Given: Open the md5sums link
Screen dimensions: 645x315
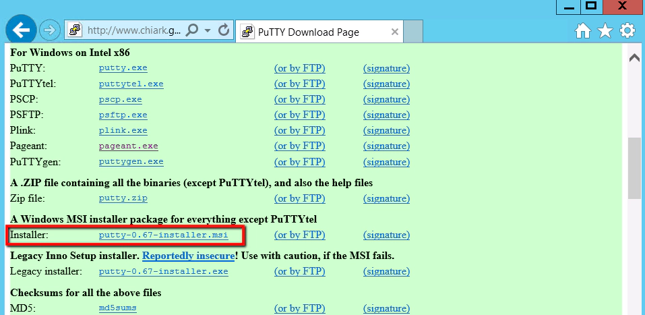Looking at the screenshot, I should [x=118, y=308].
